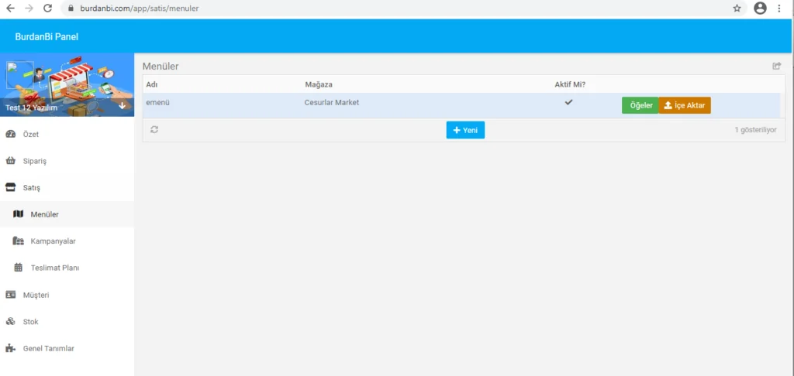Screen dimensions: 794x376
Task: Bookmark this page with the star icon
Action: [737, 8]
